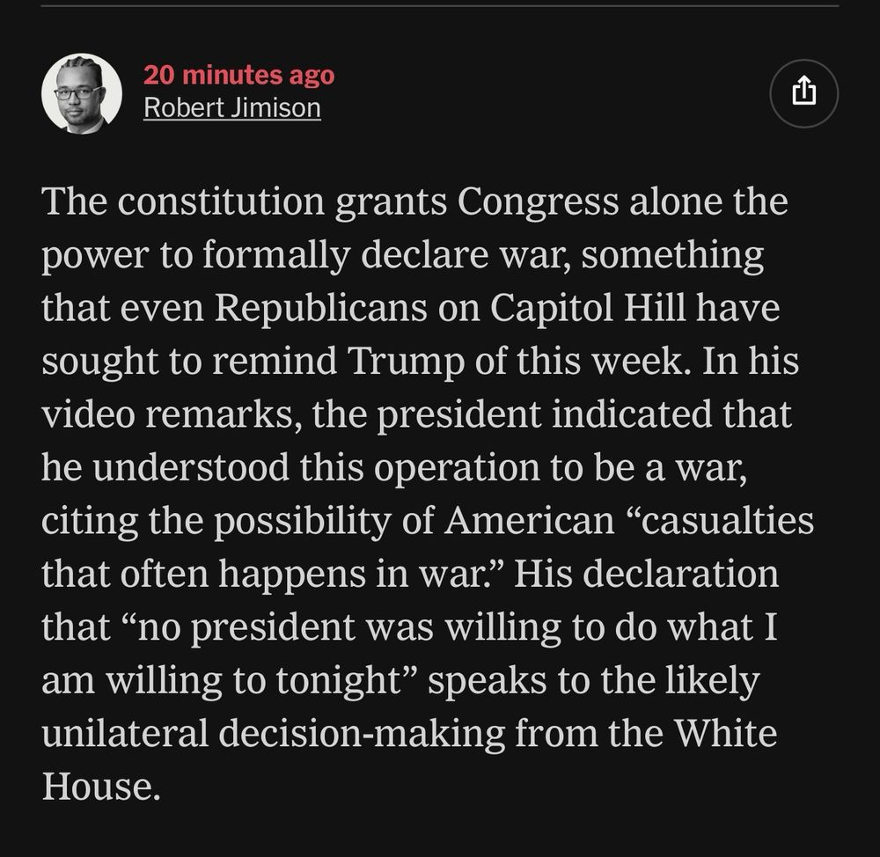Click the "20 minutes ago" timestamp
Viewport: 880px width, 857px height.
point(238,76)
